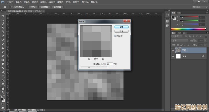Viewport: 209px width, 112px height.
Task: Toggle the 预览(P) preview checkbox
Action: (x=115, y=36)
